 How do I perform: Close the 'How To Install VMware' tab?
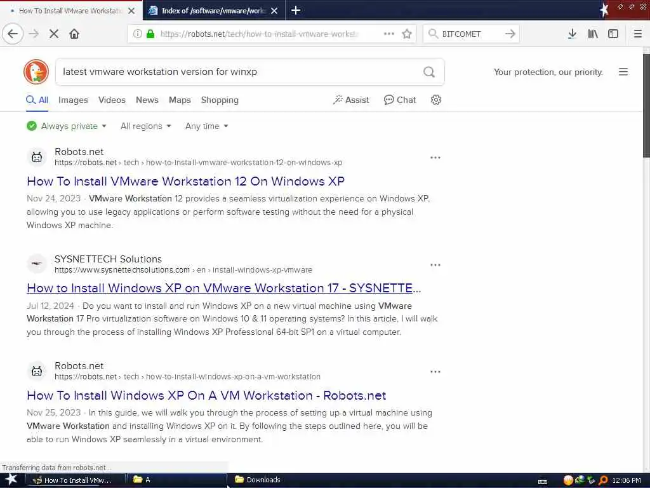(131, 11)
